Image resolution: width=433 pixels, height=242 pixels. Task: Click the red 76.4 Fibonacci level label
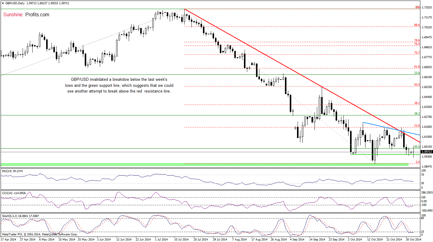[417, 44]
